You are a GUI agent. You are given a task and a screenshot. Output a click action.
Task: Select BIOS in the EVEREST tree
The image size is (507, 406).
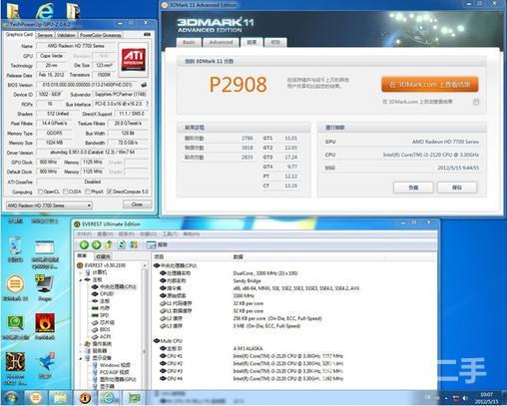[105, 329]
